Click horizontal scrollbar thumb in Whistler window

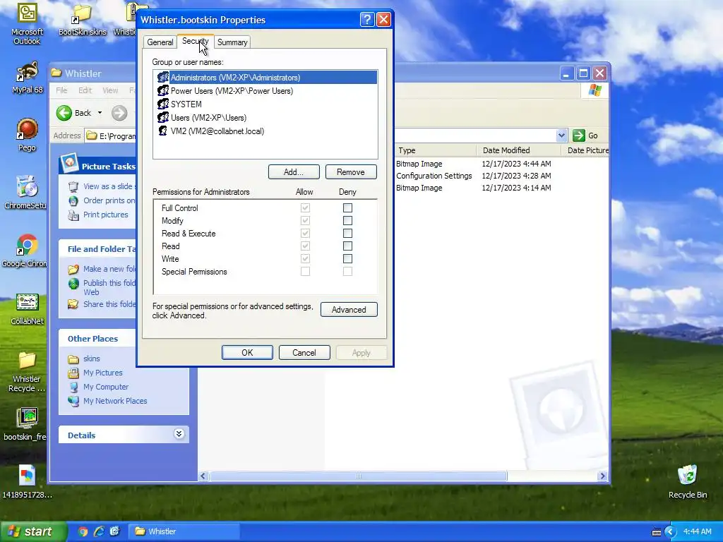click(x=358, y=476)
